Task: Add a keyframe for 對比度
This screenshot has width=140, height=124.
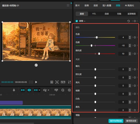Action: pyautogui.click(x=135, y=77)
